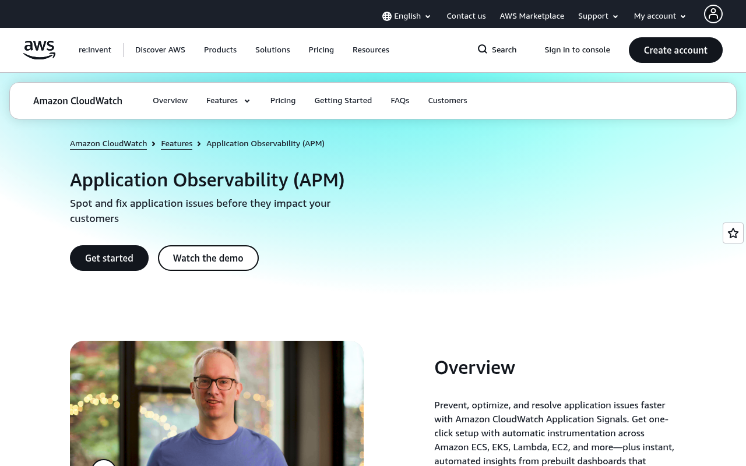Open Discover AWS menu
Viewport: 746px width, 466px height.
point(160,50)
